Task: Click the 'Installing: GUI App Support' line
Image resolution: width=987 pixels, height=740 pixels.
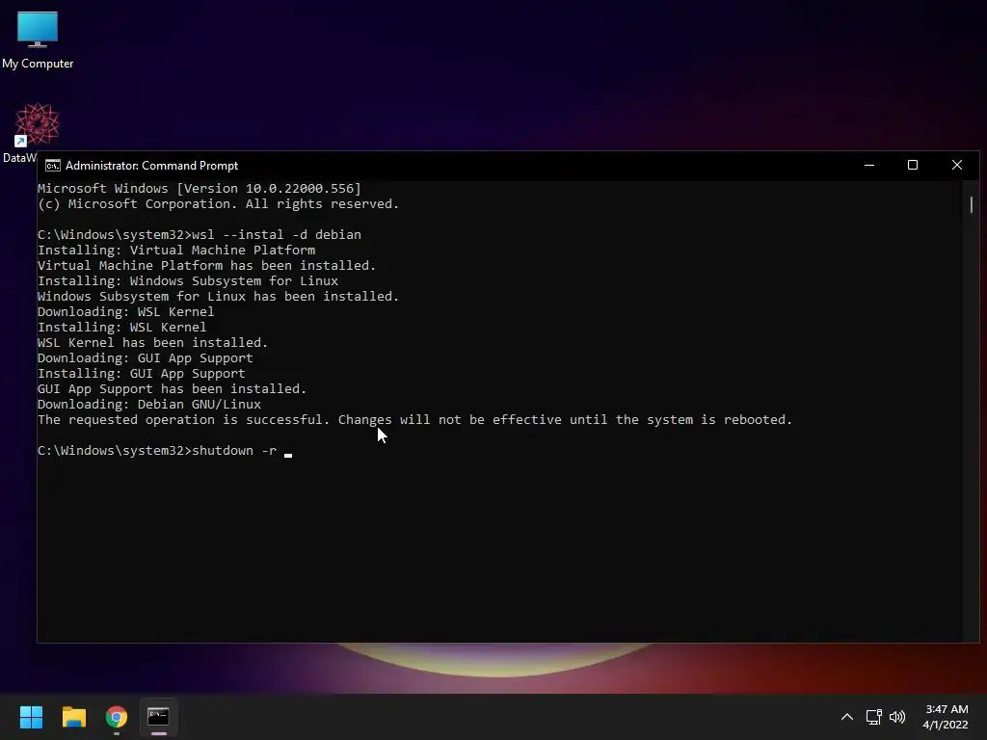Action: pos(142,373)
